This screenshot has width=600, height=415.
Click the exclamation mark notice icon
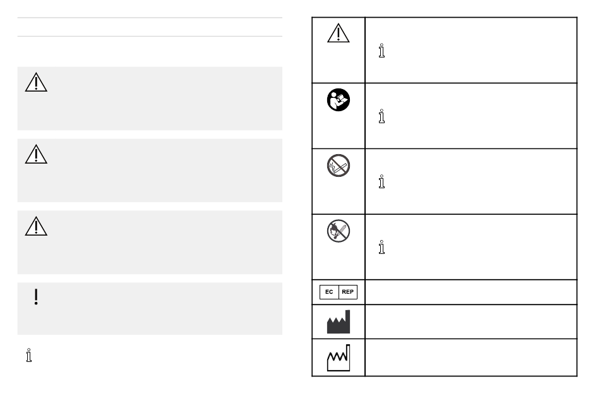click(x=36, y=297)
